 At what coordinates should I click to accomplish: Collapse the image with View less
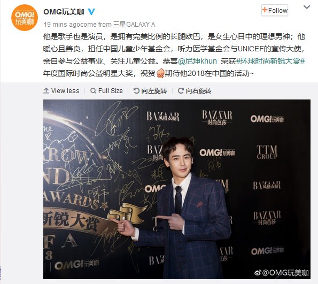[61, 90]
